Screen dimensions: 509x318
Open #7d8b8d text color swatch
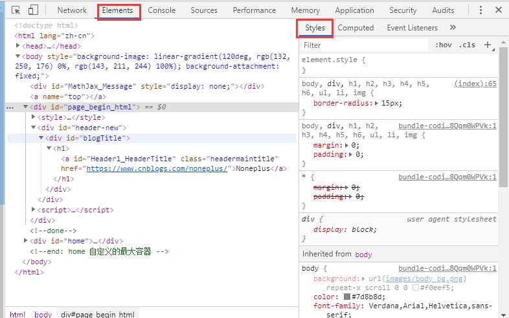[x=347, y=297]
